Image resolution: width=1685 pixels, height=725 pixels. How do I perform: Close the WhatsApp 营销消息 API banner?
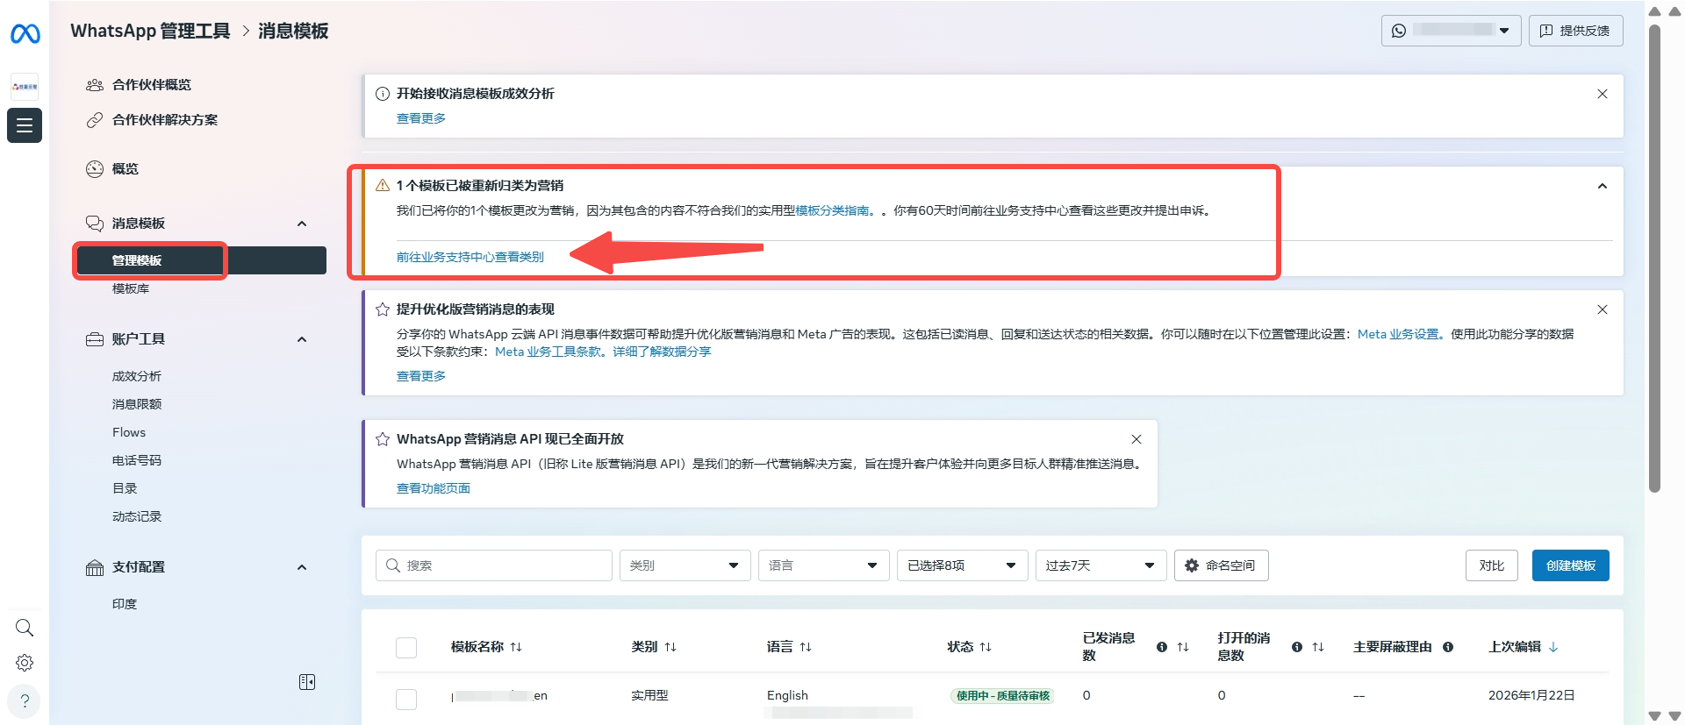1136,439
